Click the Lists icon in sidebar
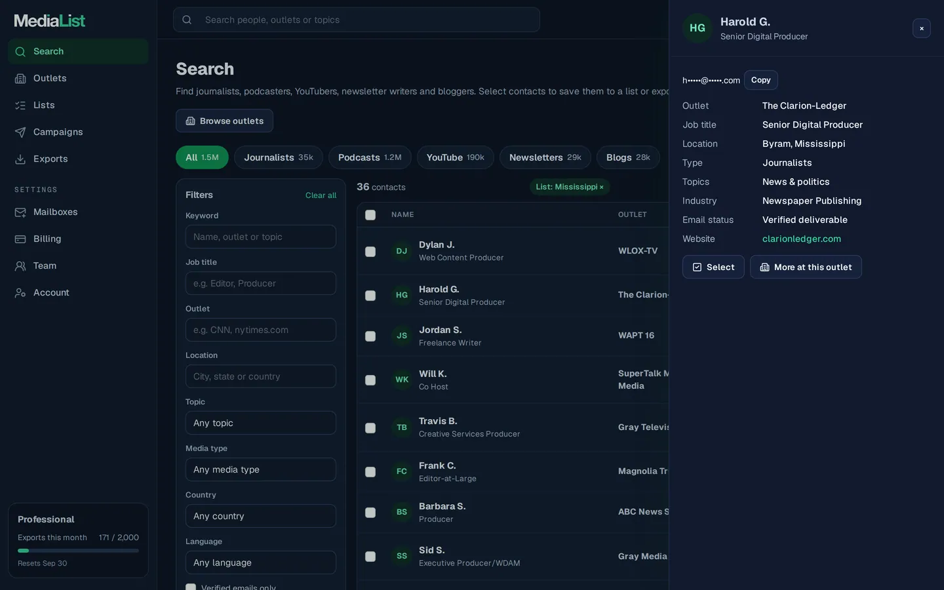The image size is (944, 590). tap(20, 106)
